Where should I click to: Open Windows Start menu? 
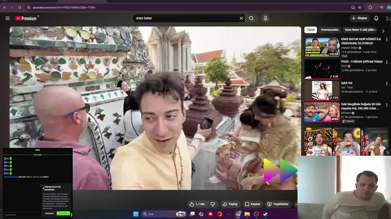pos(136,214)
